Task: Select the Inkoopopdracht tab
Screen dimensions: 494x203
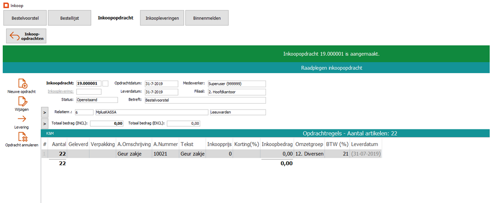Action: [x=115, y=18]
